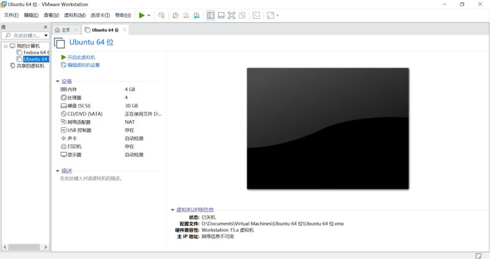Click the virtual machine screen preview
The width and height of the screenshot is (496, 264).
[x=328, y=128]
